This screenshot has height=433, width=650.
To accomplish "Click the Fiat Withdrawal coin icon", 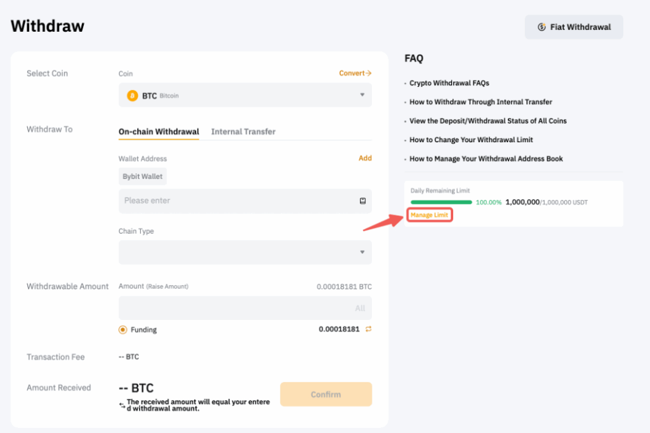I will 541,27.
